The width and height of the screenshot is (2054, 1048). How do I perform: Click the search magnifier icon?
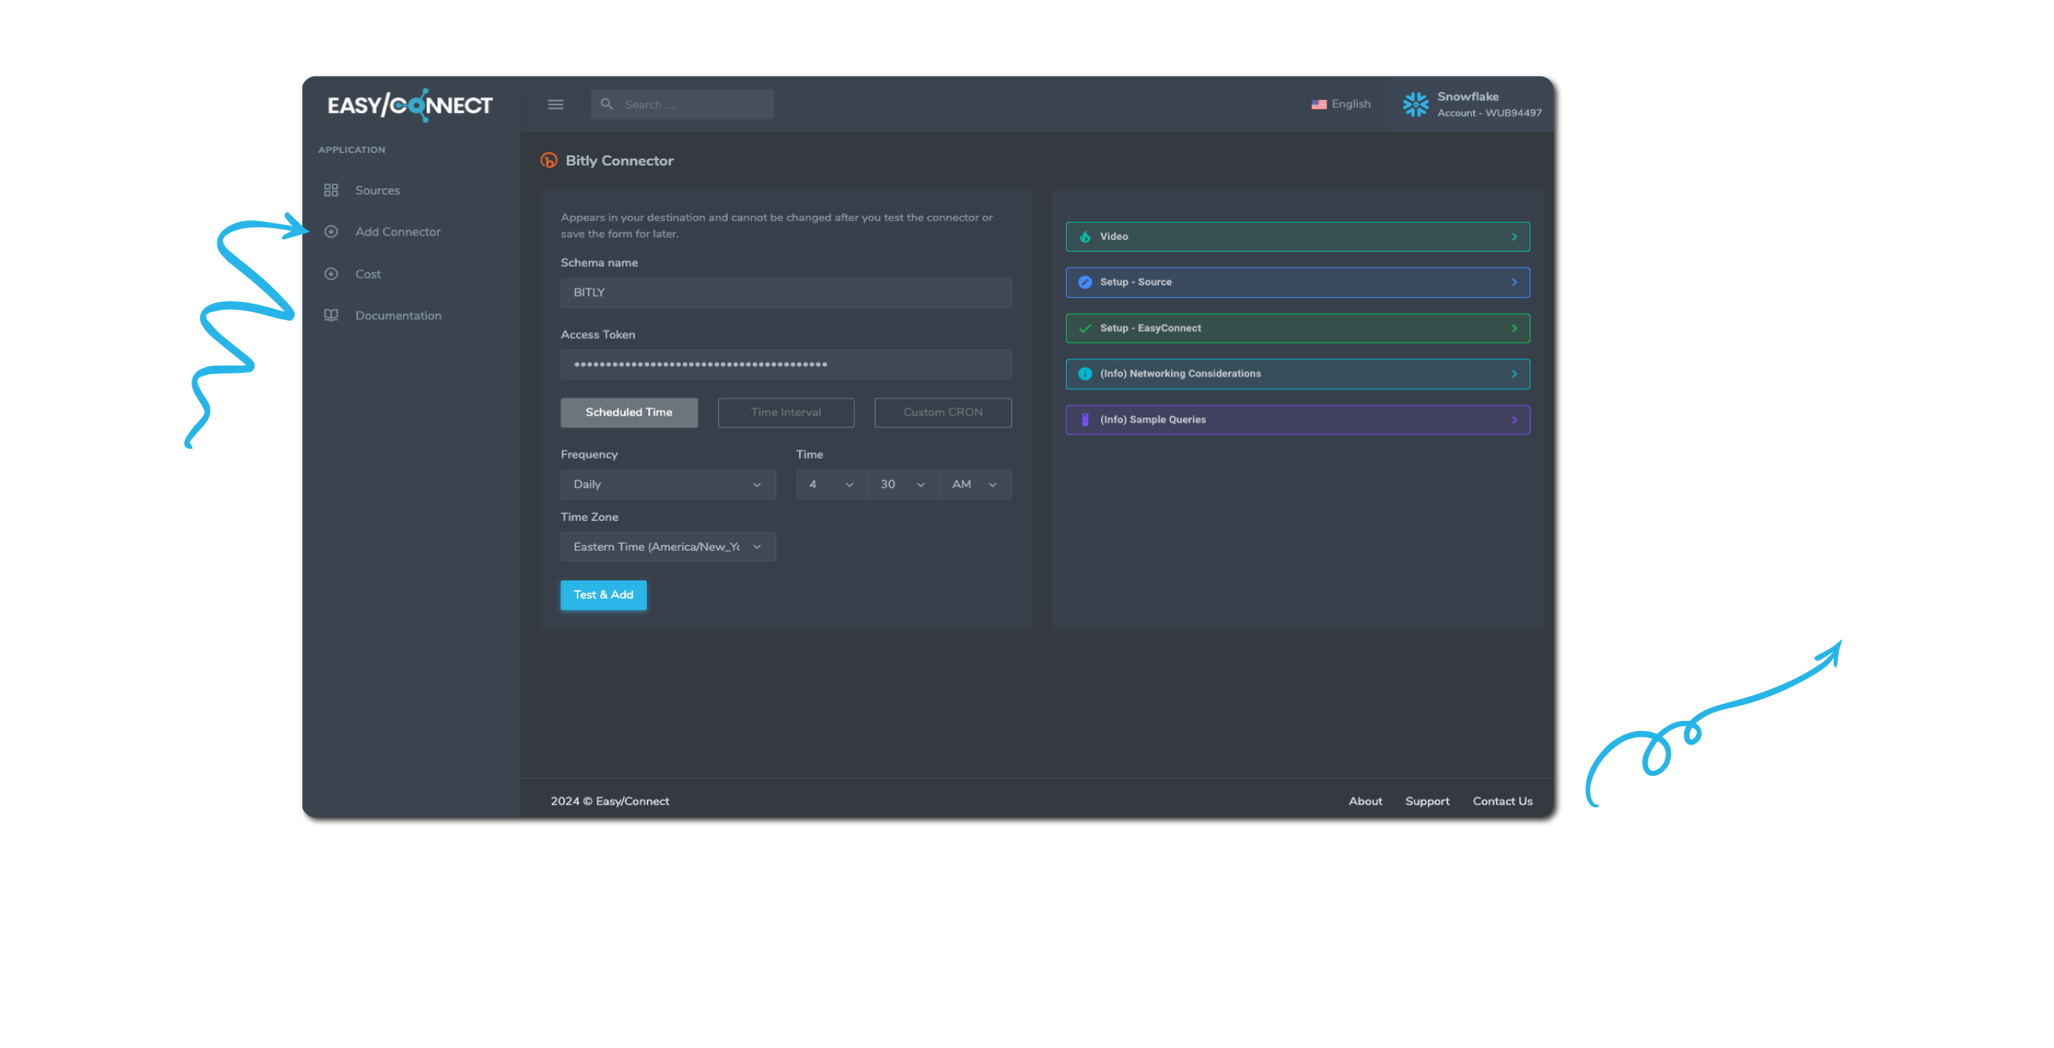click(607, 104)
